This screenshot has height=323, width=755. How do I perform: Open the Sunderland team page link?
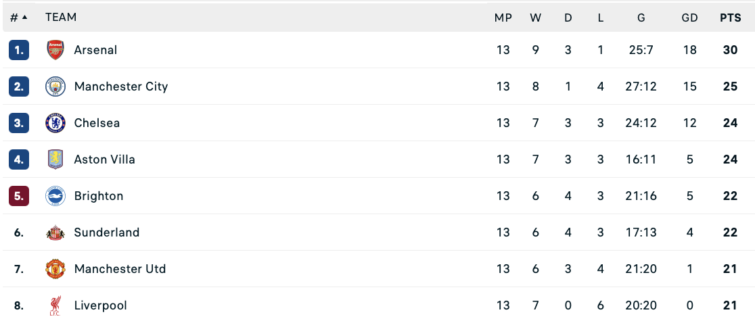tap(106, 232)
